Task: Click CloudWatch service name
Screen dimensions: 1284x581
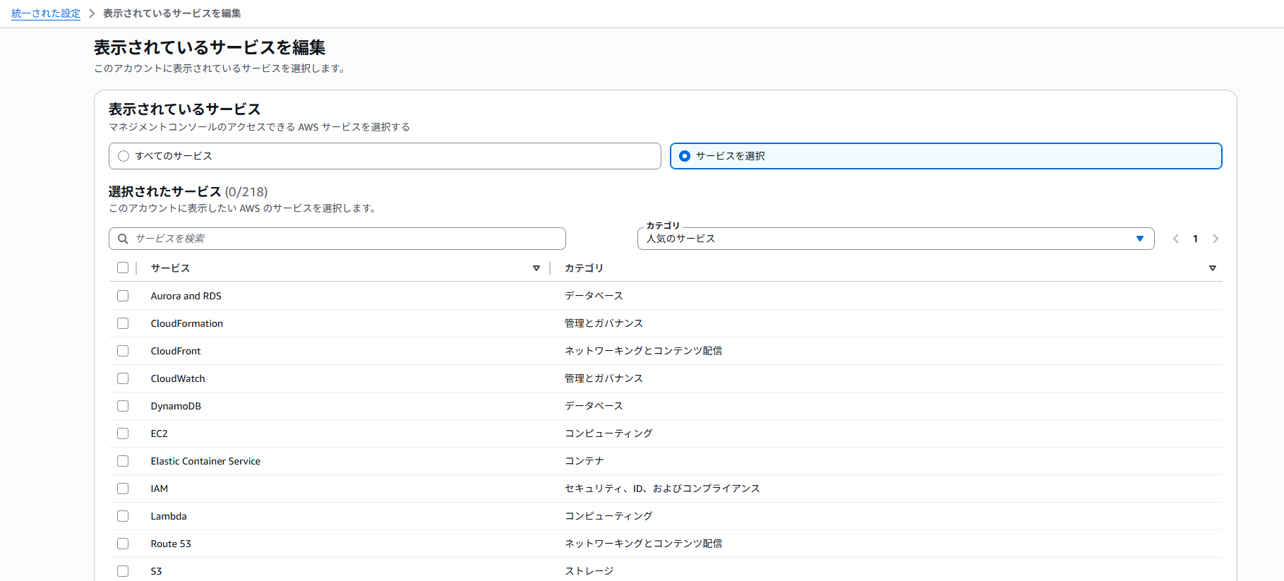Action: click(178, 378)
